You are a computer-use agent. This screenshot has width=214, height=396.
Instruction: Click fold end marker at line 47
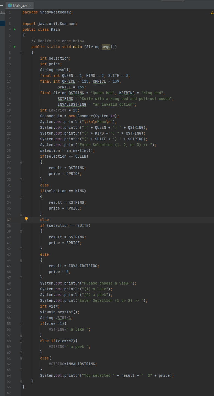(21, 277)
